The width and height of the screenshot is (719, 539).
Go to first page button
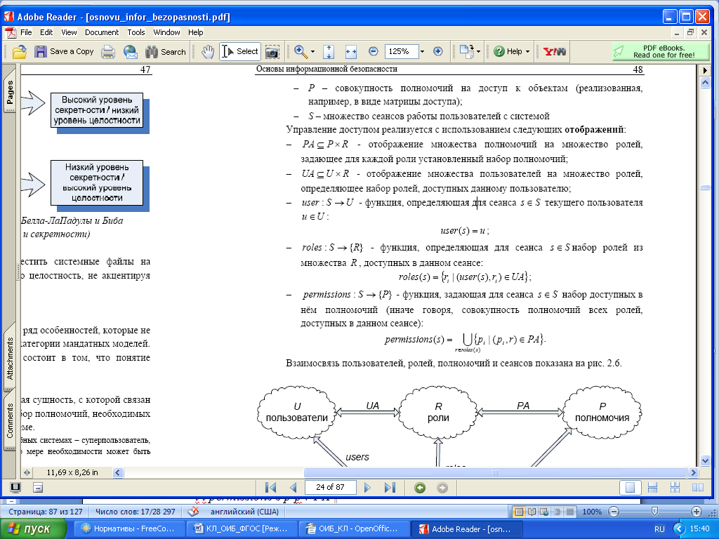coord(271,488)
